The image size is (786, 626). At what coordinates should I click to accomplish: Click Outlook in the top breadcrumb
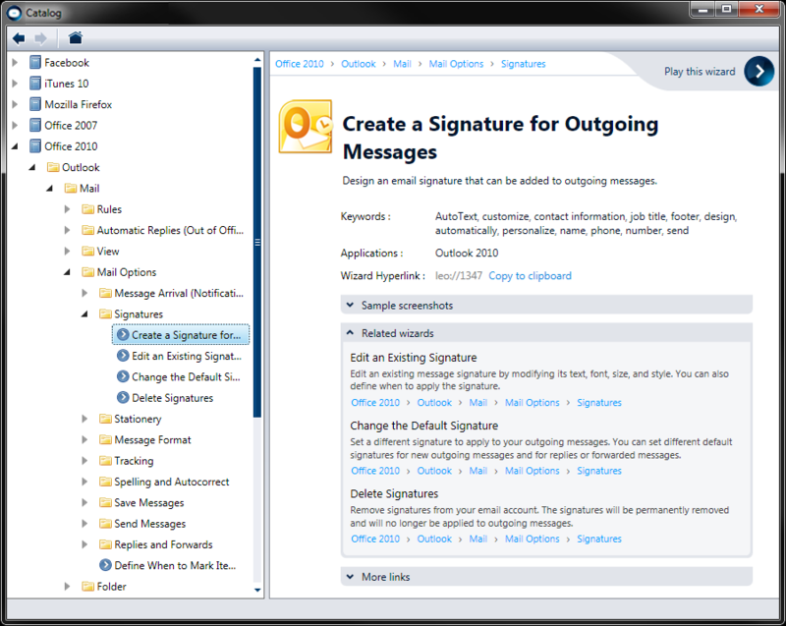tap(359, 64)
